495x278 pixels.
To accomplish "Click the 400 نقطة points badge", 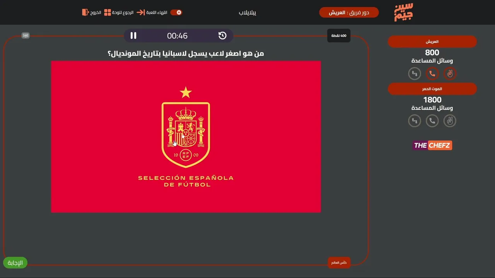I will pos(339,36).
